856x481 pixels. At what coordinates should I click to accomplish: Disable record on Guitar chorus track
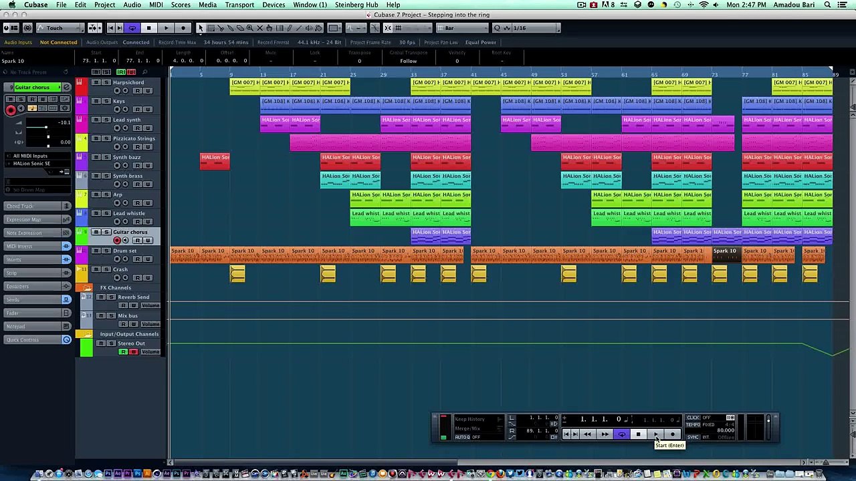[117, 240]
